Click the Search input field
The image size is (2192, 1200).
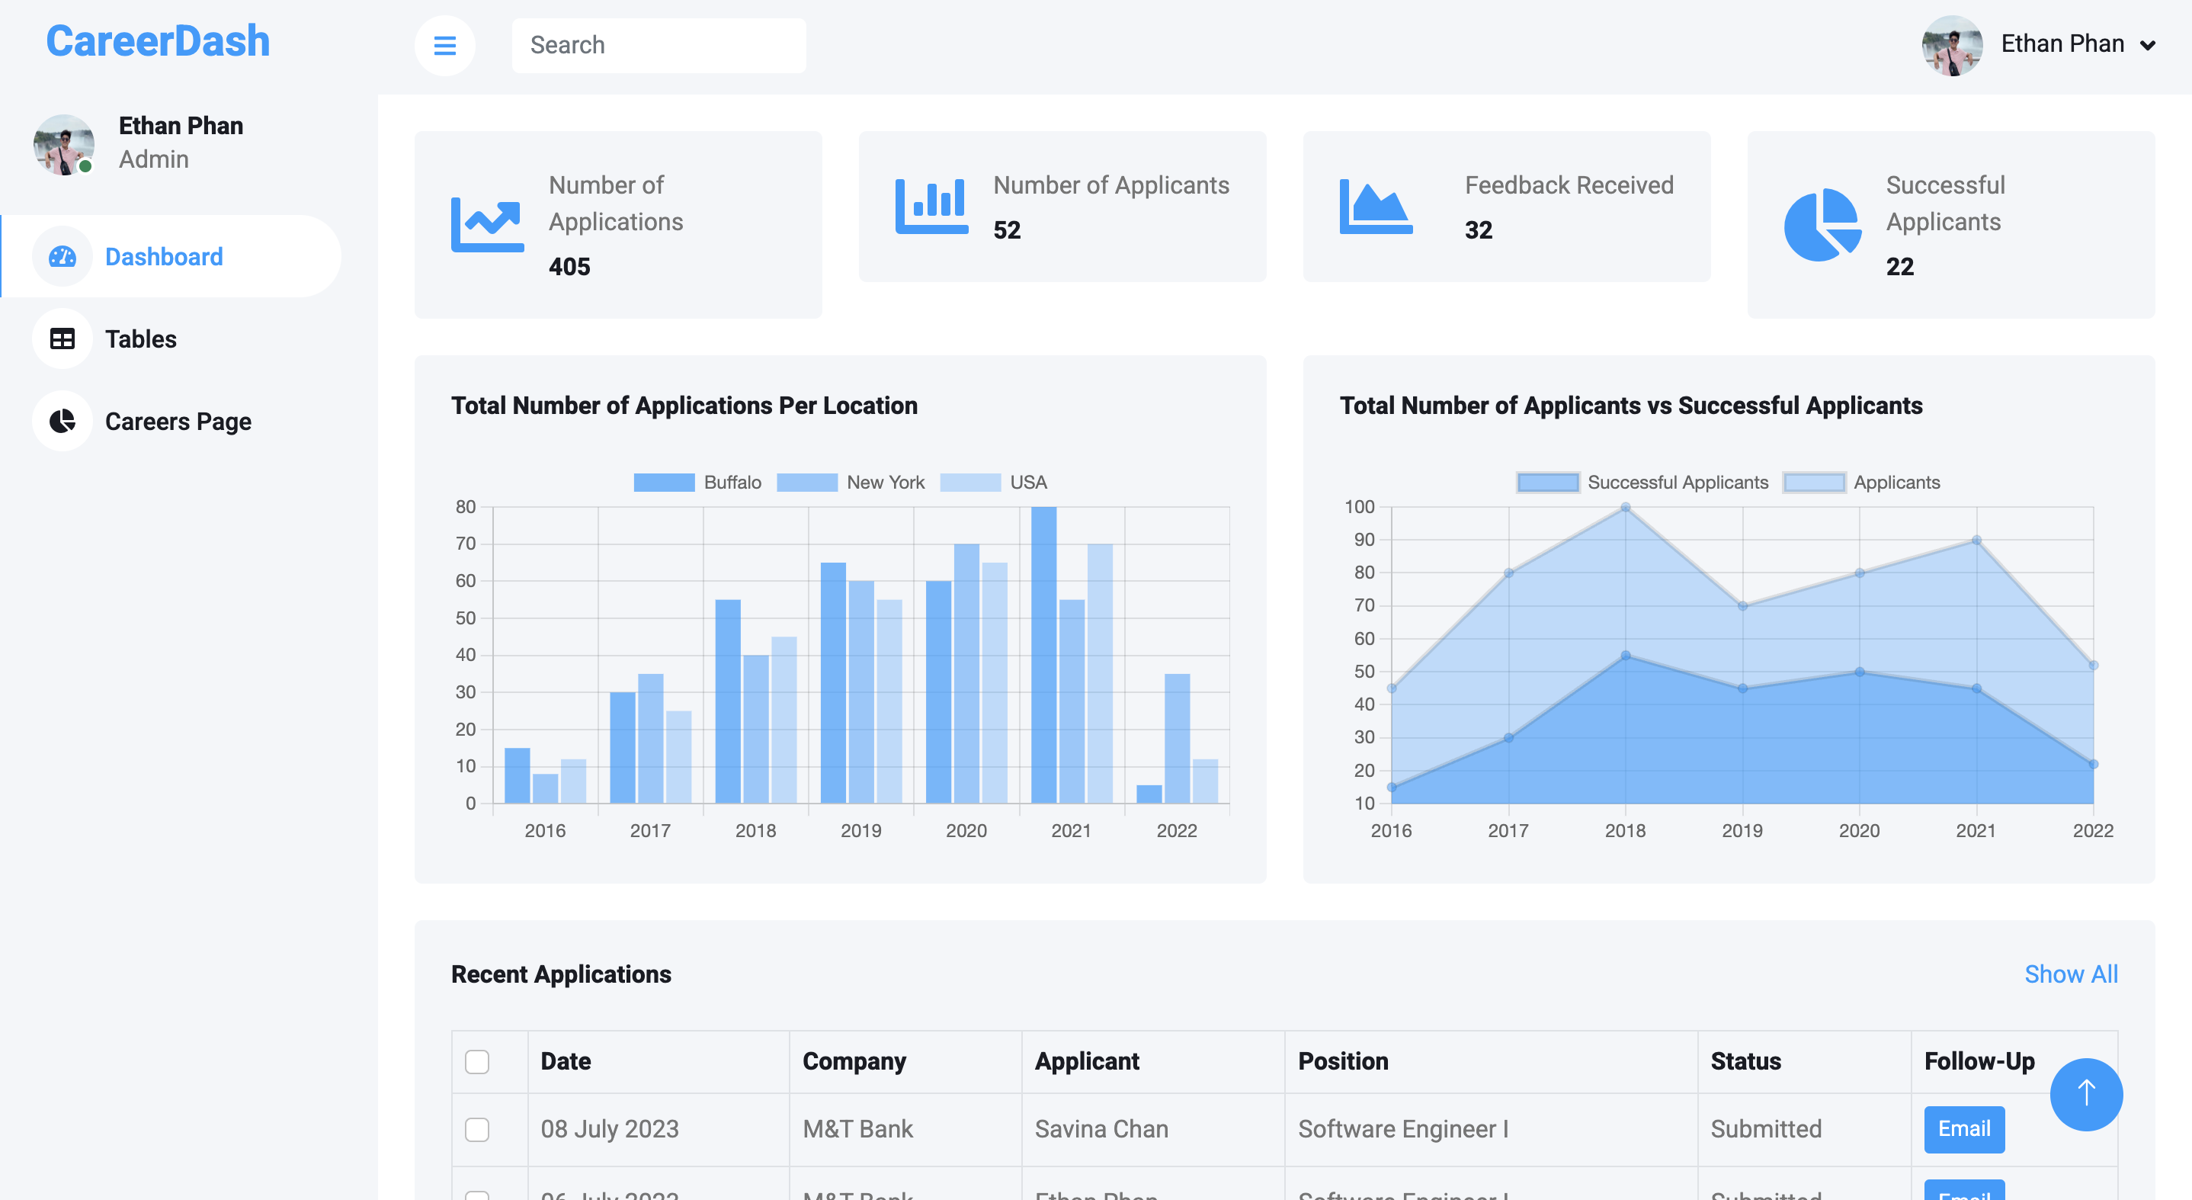point(659,45)
